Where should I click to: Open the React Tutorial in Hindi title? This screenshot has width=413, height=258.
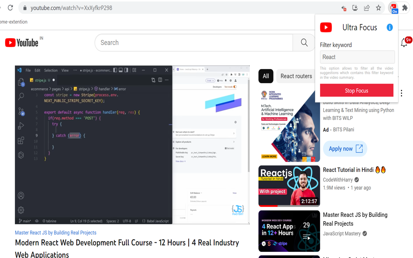[354, 170]
